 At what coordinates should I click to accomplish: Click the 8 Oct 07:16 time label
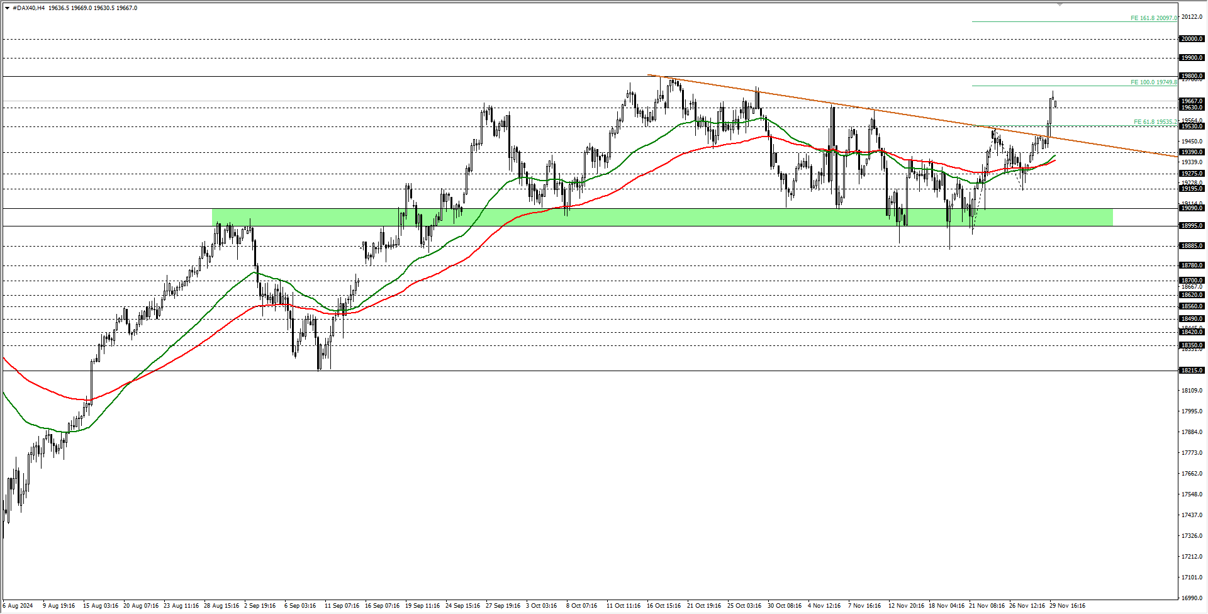582,606
